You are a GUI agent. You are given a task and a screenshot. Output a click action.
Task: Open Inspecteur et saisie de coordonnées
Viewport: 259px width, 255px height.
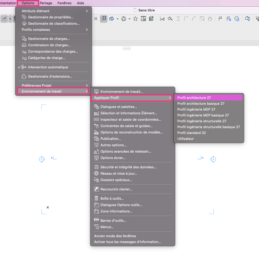(133, 120)
